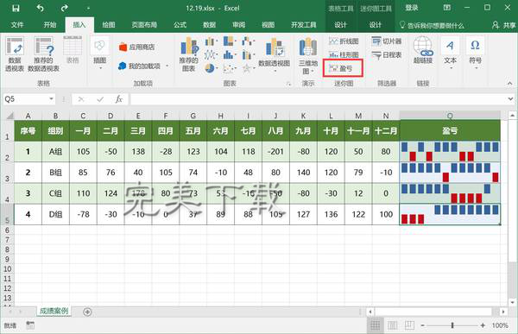The width and height of the screenshot is (518, 334).
Task: Expand the Name Box dropdown
Action: [51, 98]
